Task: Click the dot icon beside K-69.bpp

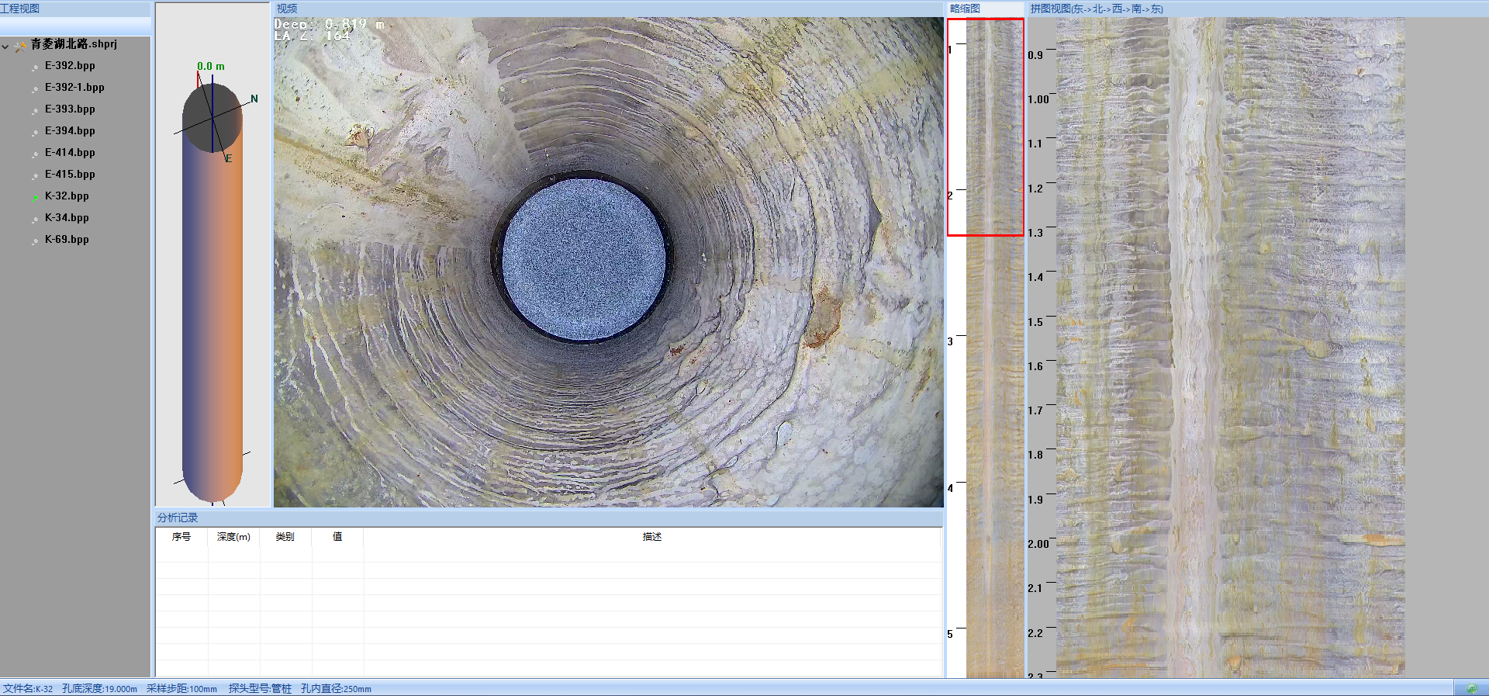Action: click(x=35, y=241)
